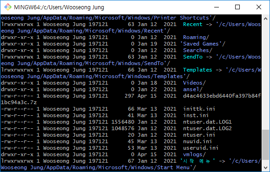Click the vertical scrollbar thumb
This screenshot has height=172, width=270.
point(265,145)
